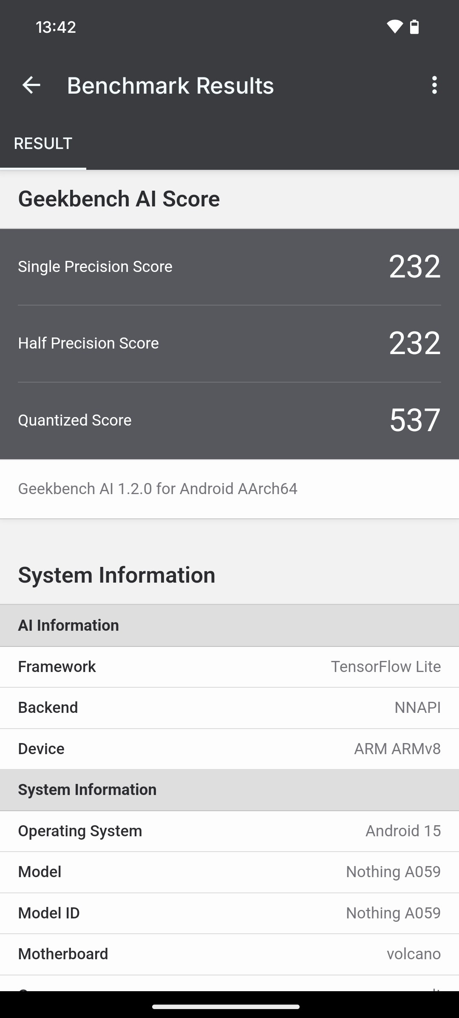Tap the Model Nothing A059 row

point(229,872)
